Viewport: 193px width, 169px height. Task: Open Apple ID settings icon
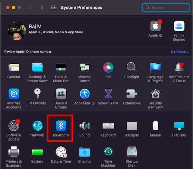click(x=155, y=26)
